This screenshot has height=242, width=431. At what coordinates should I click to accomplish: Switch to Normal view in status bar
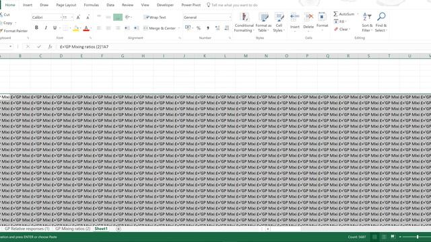(x=374, y=237)
